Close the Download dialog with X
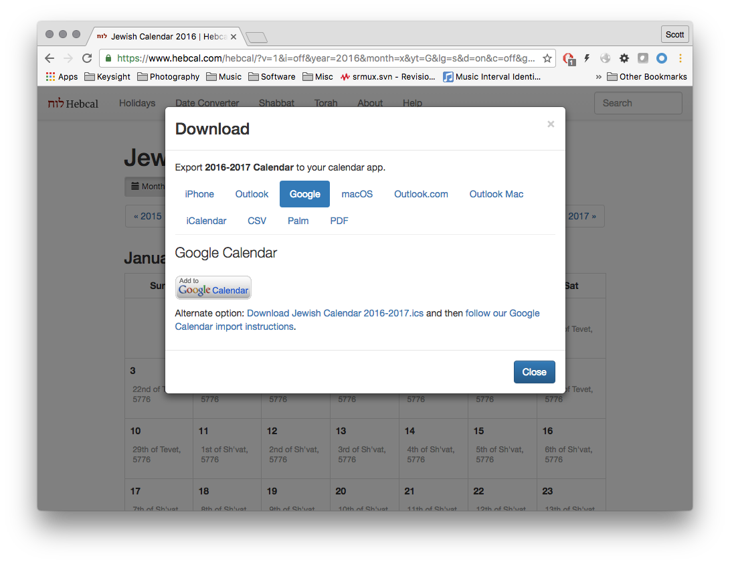 pos(551,124)
